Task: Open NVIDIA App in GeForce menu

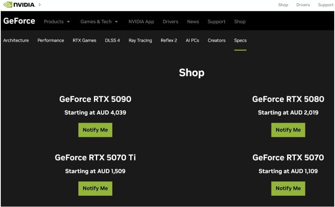Action: (141, 22)
